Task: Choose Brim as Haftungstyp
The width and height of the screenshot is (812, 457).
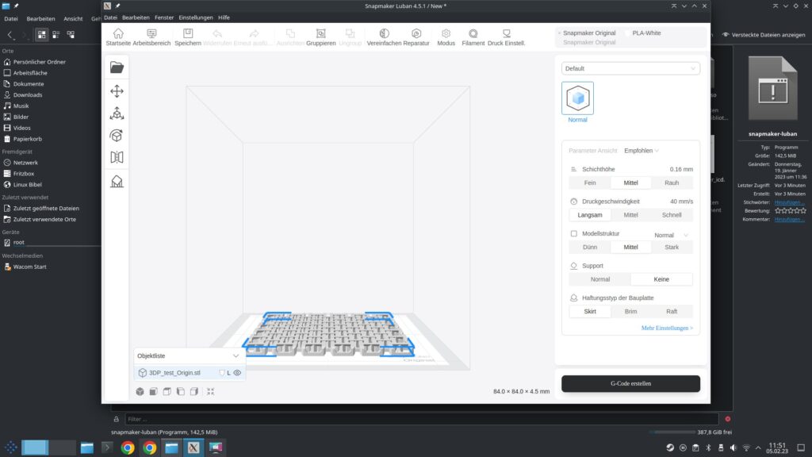Action: pyautogui.click(x=630, y=311)
